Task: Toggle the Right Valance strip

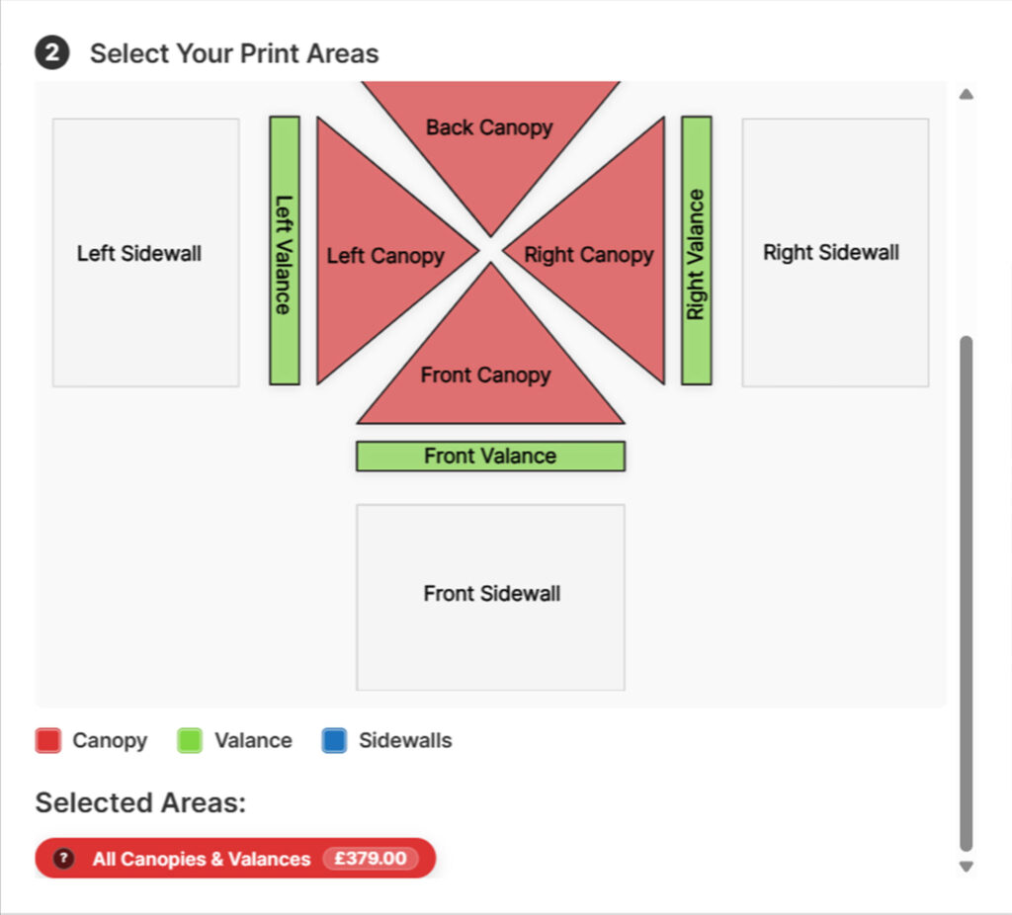Action: [x=696, y=251]
